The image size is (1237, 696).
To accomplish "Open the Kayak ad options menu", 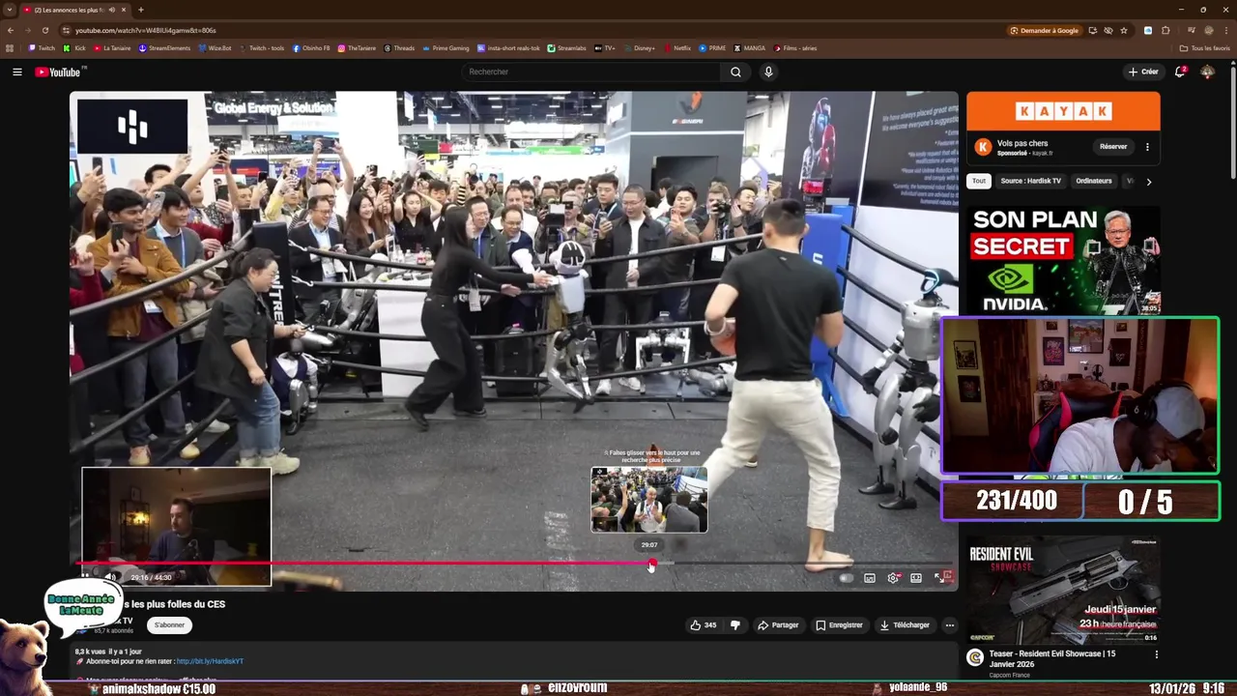I will point(1147,147).
